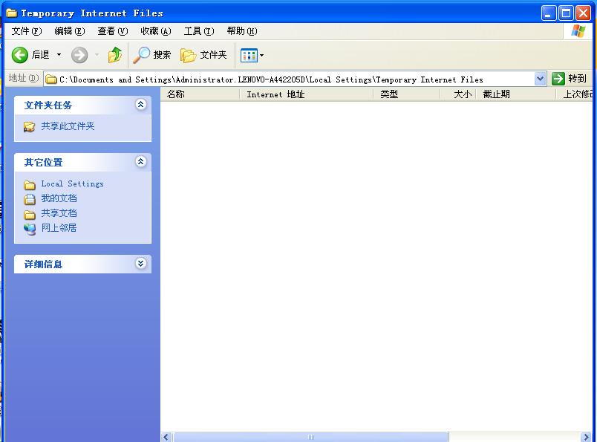The image size is (597, 442).
Task: Click the horizontal scrollbar right arrow
Action: point(587,437)
